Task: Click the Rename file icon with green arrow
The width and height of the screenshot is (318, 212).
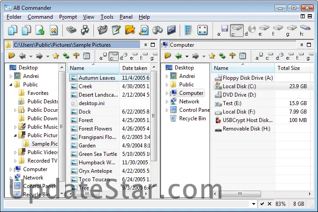Action: (40, 30)
